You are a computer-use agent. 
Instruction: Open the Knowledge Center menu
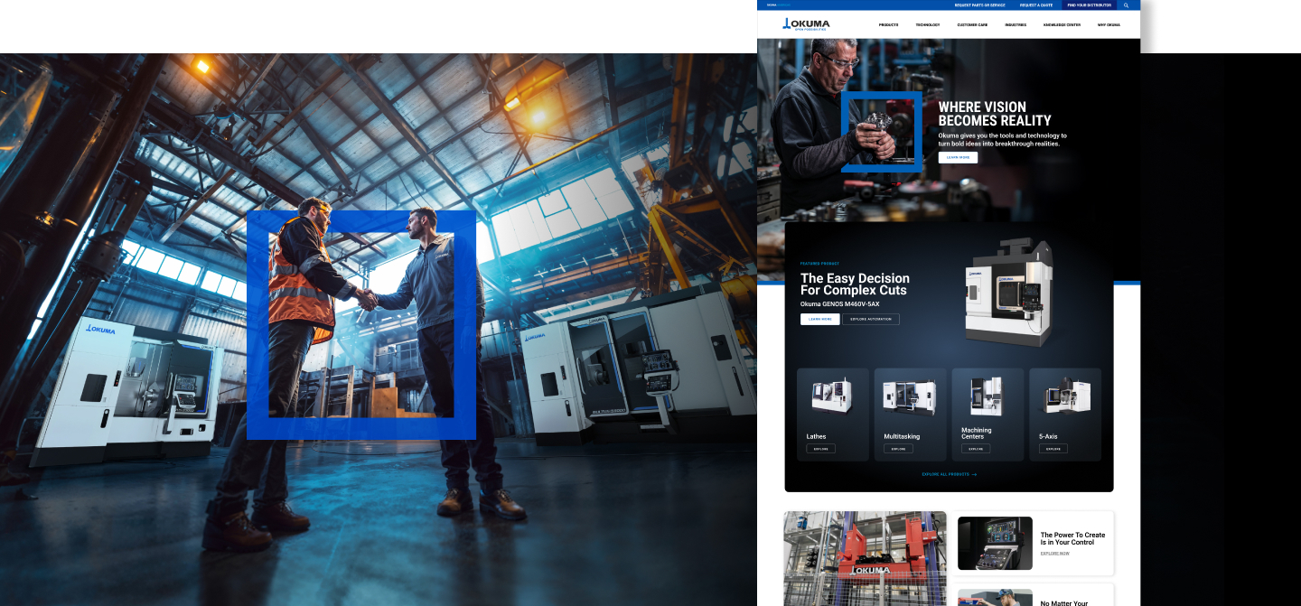pos(1062,25)
